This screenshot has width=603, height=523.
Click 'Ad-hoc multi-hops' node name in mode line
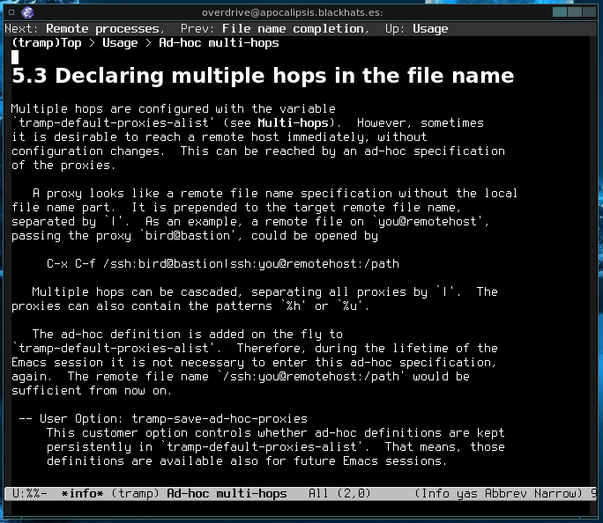tap(227, 493)
